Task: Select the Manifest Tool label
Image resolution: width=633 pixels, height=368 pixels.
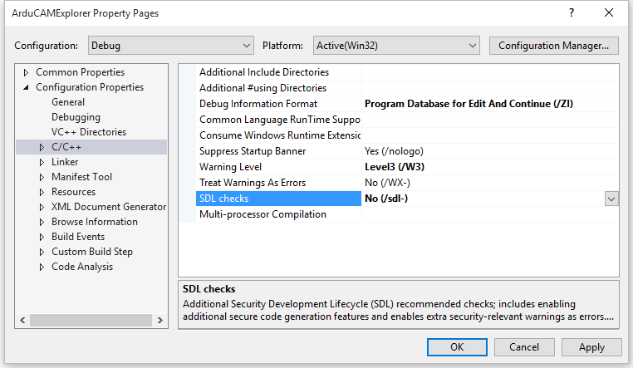Action: click(x=81, y=177)
